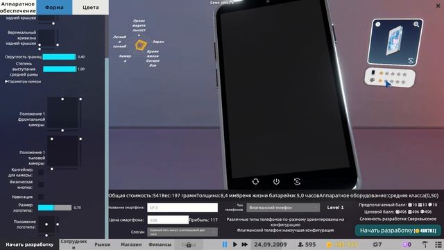Click the Level 1 label
This screenshot has height=250, width=444.
[x=335, y=208]
